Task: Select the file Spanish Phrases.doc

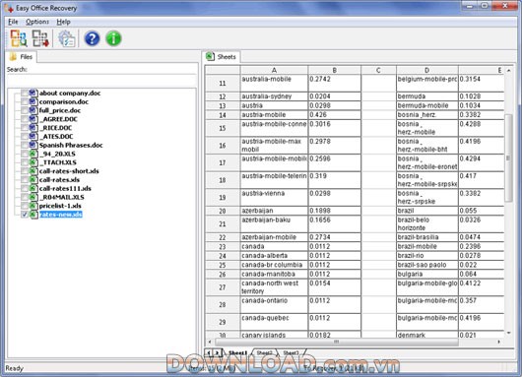Action: click(x=71, y=145)
